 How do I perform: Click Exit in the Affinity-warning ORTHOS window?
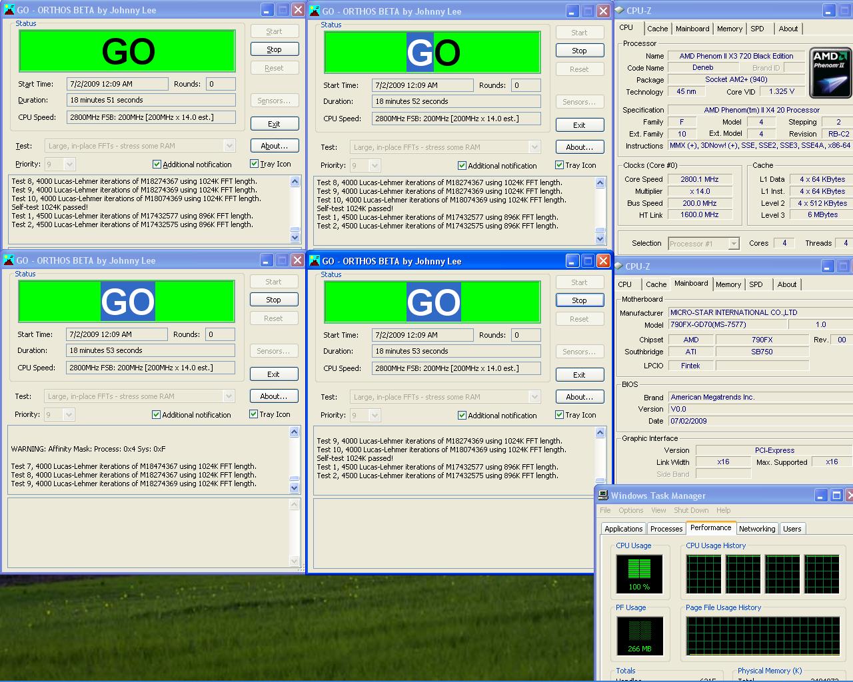tap(273, 374)
